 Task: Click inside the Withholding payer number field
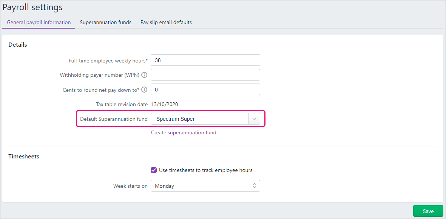[205, 75]
